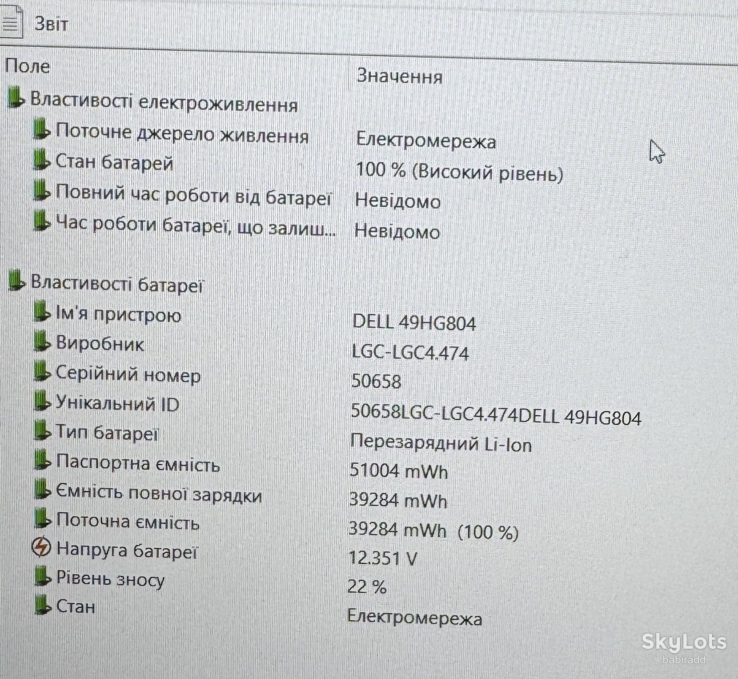Click the design capacity value 51004 mWh

click(398, 470)
